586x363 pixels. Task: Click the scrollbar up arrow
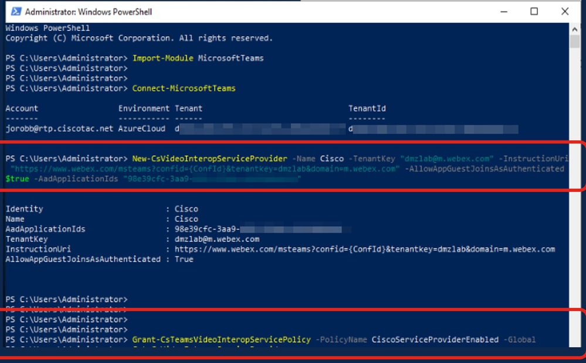click(574, 29)
